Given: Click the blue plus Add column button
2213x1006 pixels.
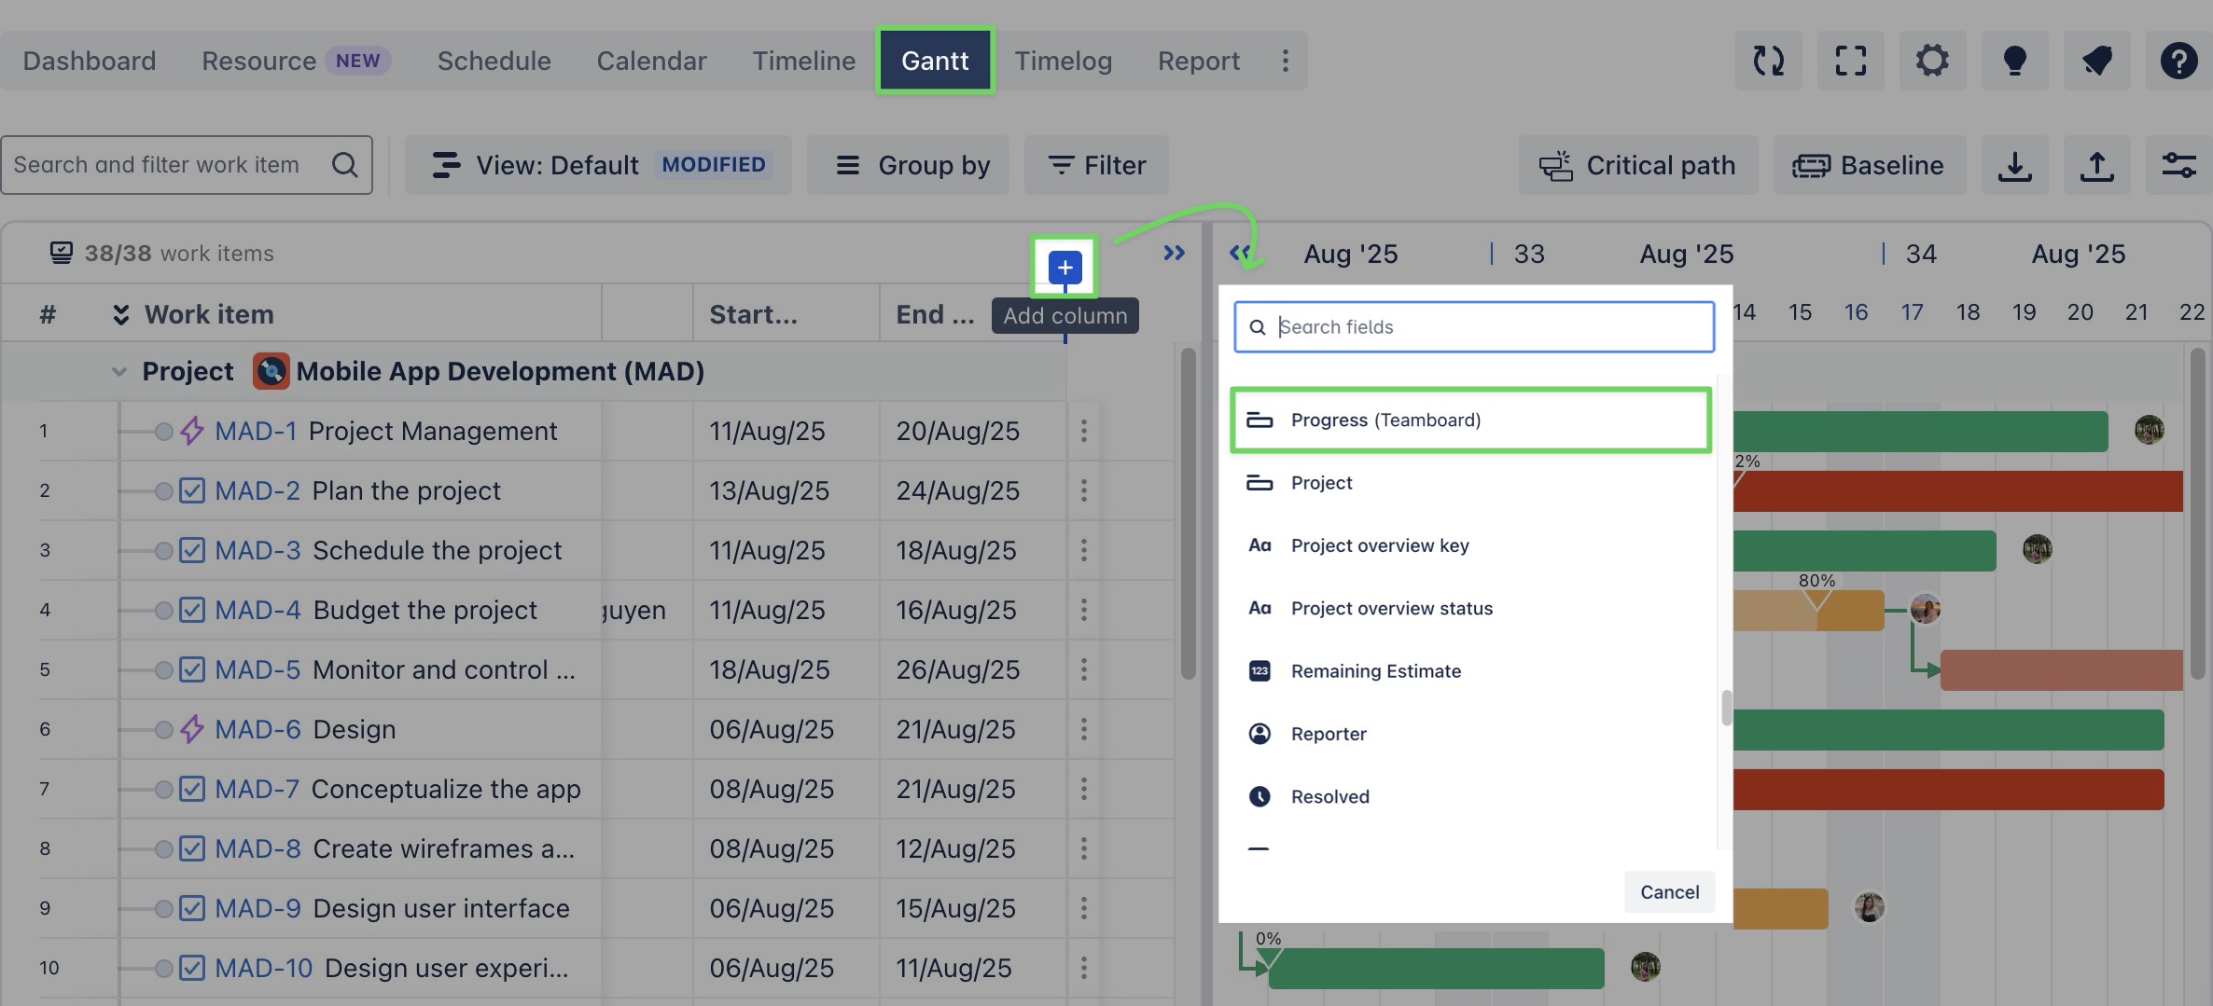Looking at the screenshot, I should click(x=1065, y=268).
